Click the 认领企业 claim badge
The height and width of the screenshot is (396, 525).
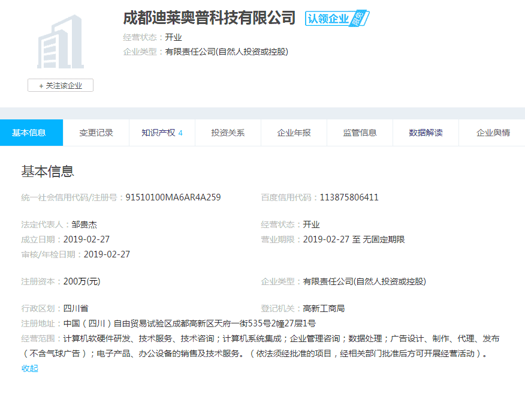pyautogui.click(x=337, y=18)
